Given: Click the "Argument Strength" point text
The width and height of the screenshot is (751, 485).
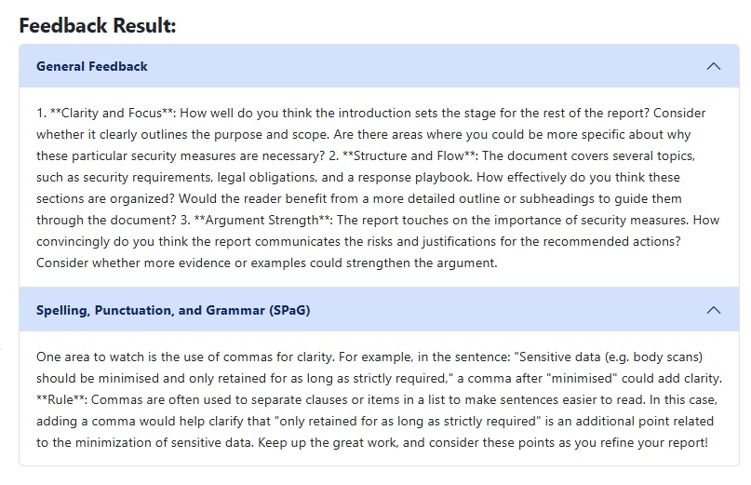Looking at the screenshot, I should click(x=243, y=220).
